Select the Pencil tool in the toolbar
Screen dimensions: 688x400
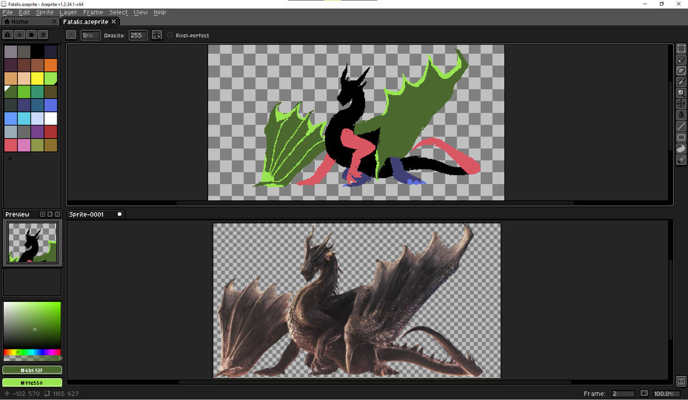(x=681, y=60)
